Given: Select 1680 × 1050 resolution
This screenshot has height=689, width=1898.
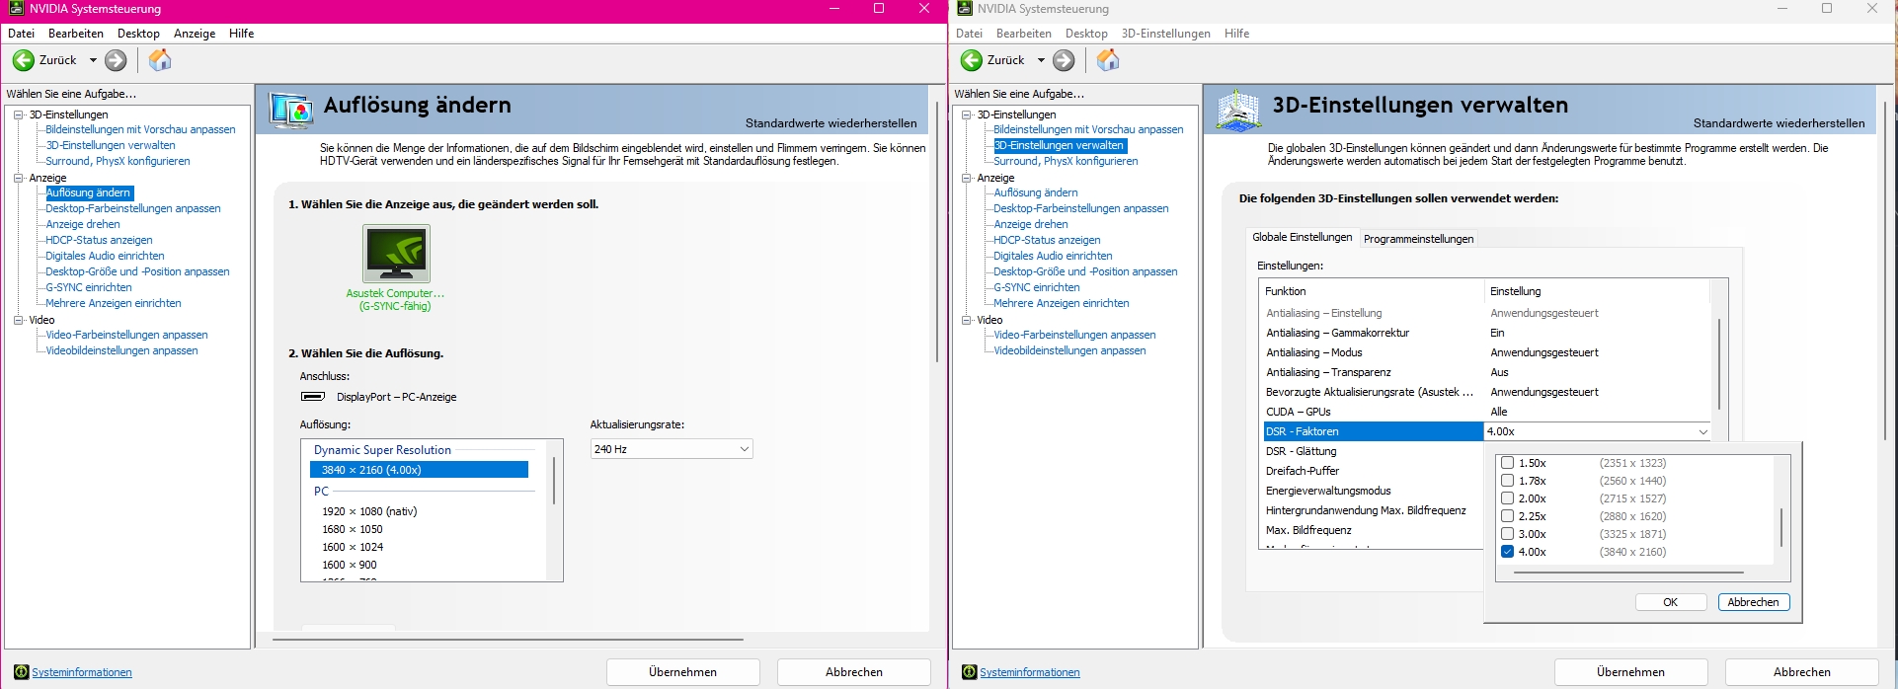Looking at the screenshot, I should tap(352, 529).
